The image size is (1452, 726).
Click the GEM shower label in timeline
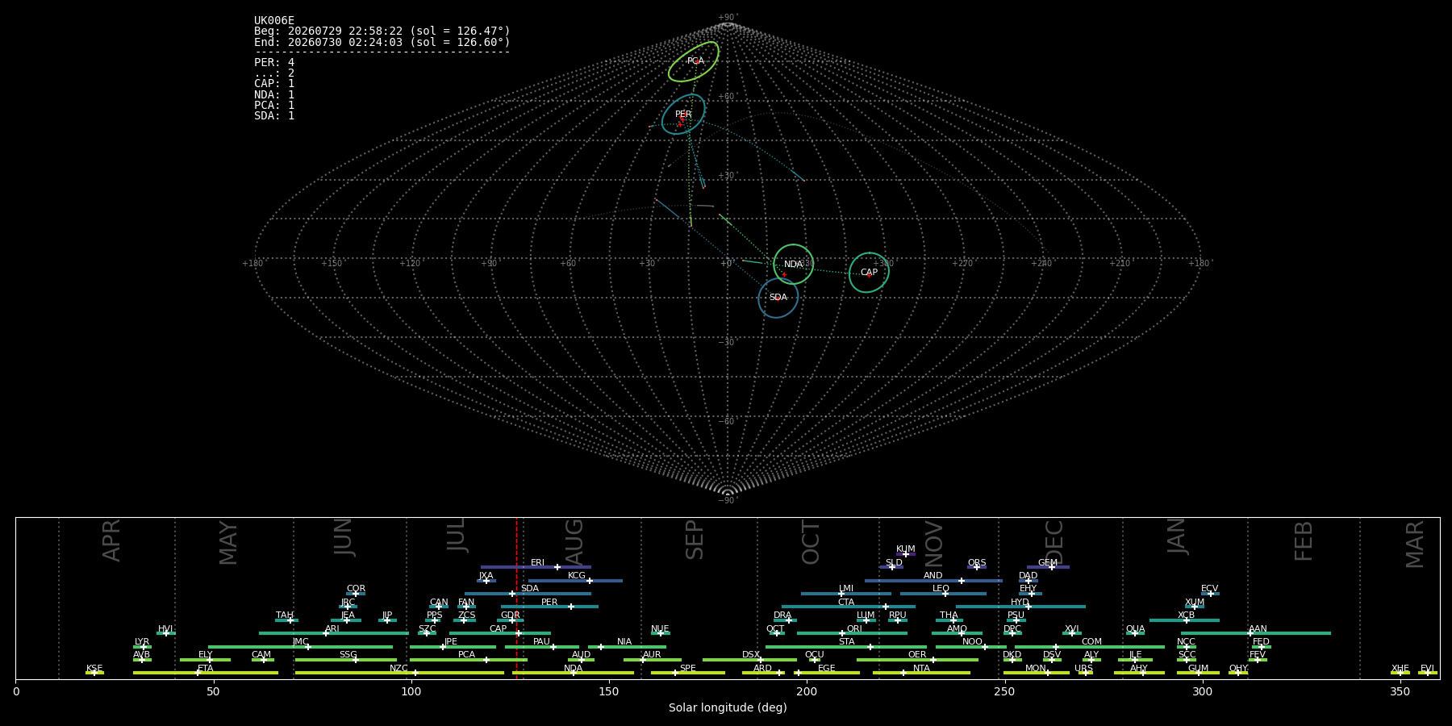pos(1048,563)
